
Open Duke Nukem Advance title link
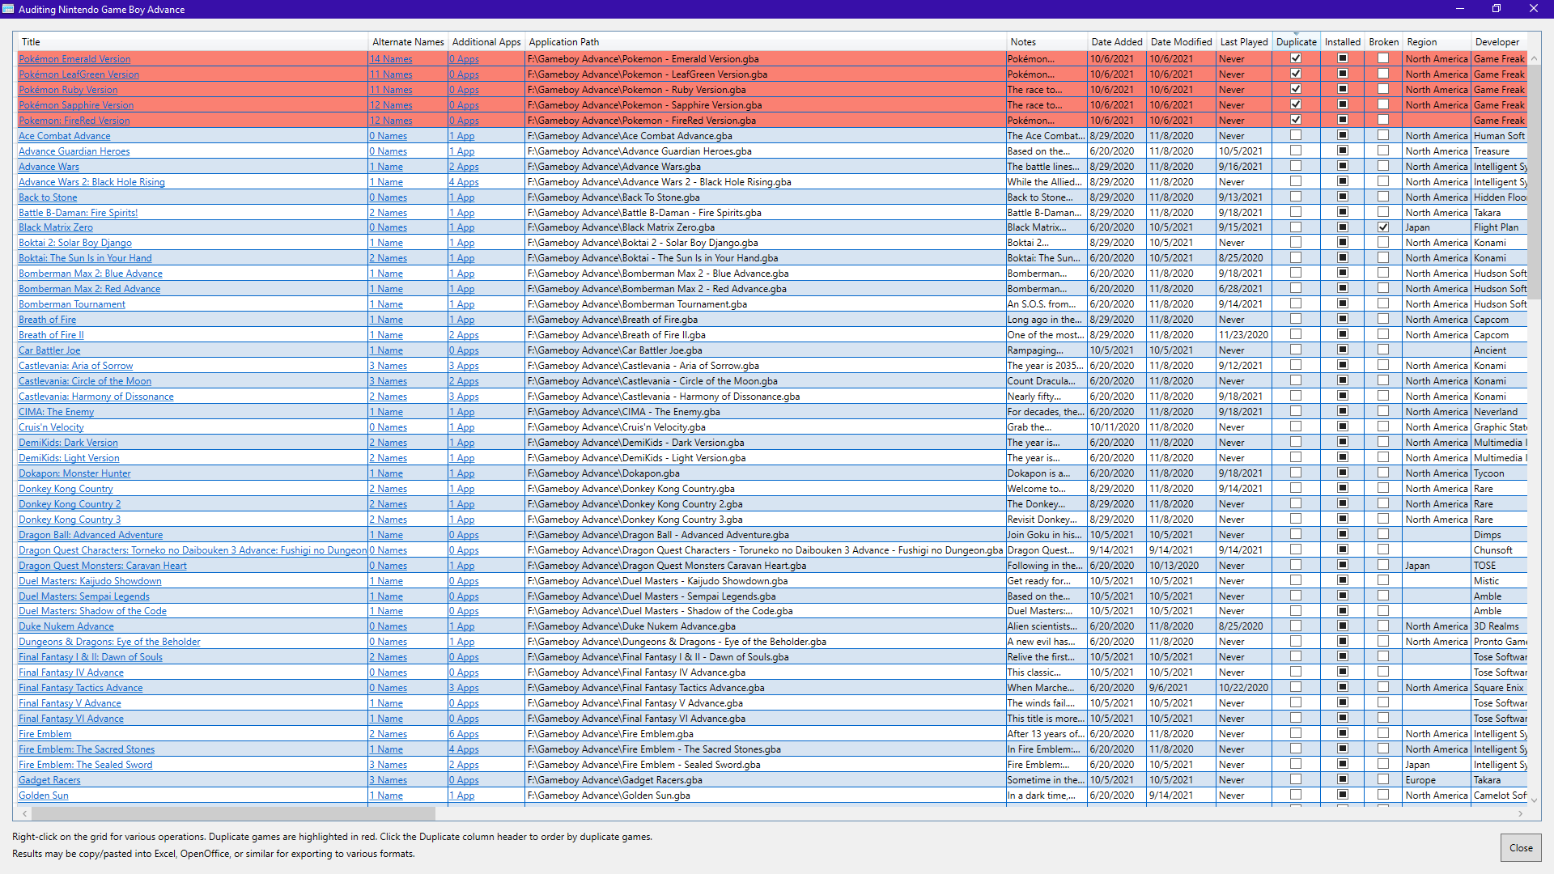pyautogui.click(x=66, y=626)
